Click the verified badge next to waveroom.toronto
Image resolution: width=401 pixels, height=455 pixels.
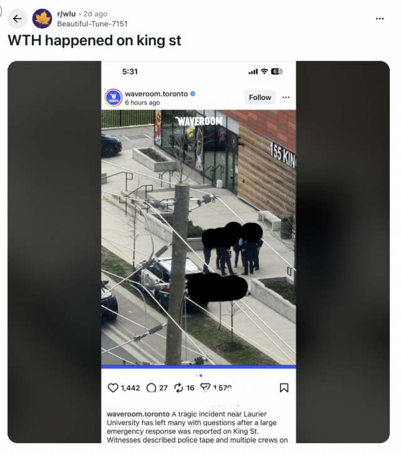pyautogui.click(x=193, y=94)
